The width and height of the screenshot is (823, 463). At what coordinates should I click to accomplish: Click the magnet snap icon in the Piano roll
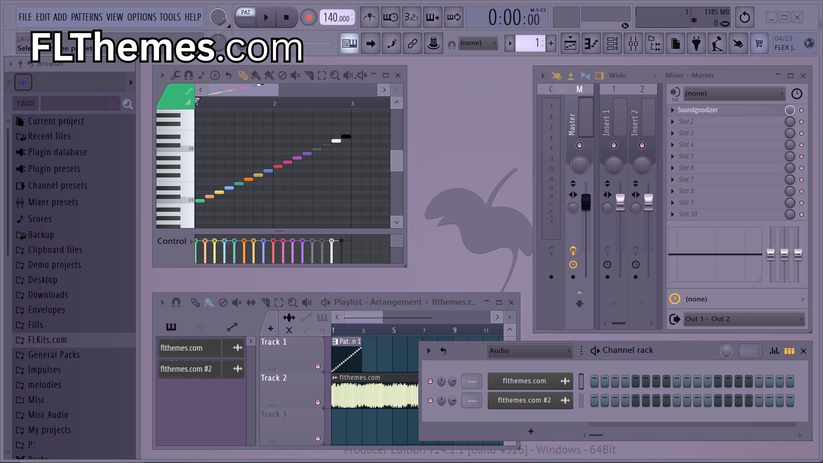[x=188, y=75]
